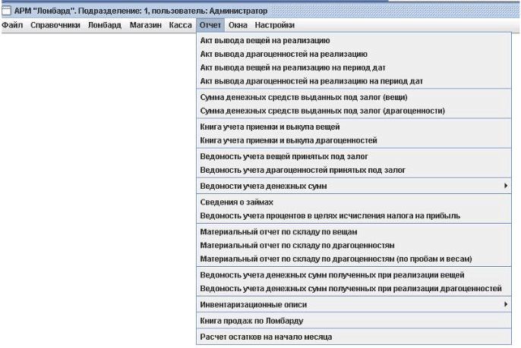Select Акт вывода вещей на реализацию
This screenshot has width=521, height=348.
(354, 40)
